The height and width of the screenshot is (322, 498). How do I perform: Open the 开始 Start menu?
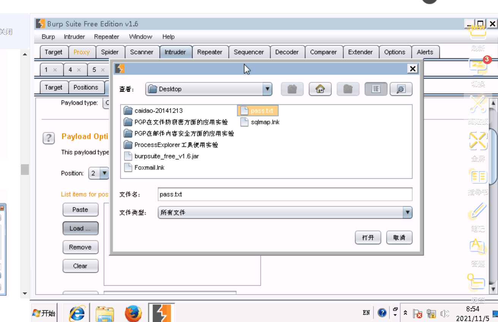click(x=44, y=313)
